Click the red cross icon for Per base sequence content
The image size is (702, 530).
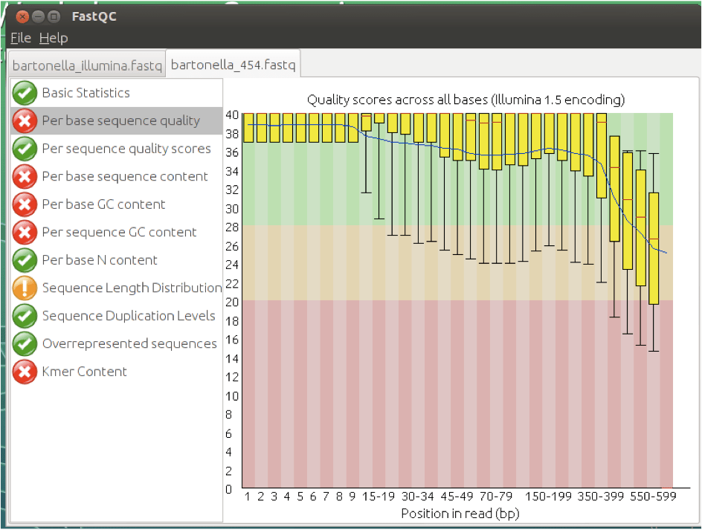(25, 176)
